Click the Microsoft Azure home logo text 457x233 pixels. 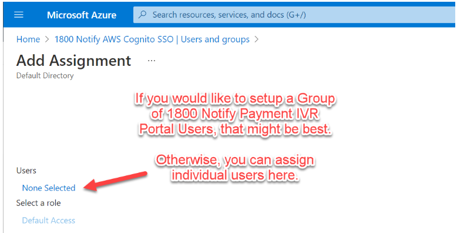(x=82, y=15)
